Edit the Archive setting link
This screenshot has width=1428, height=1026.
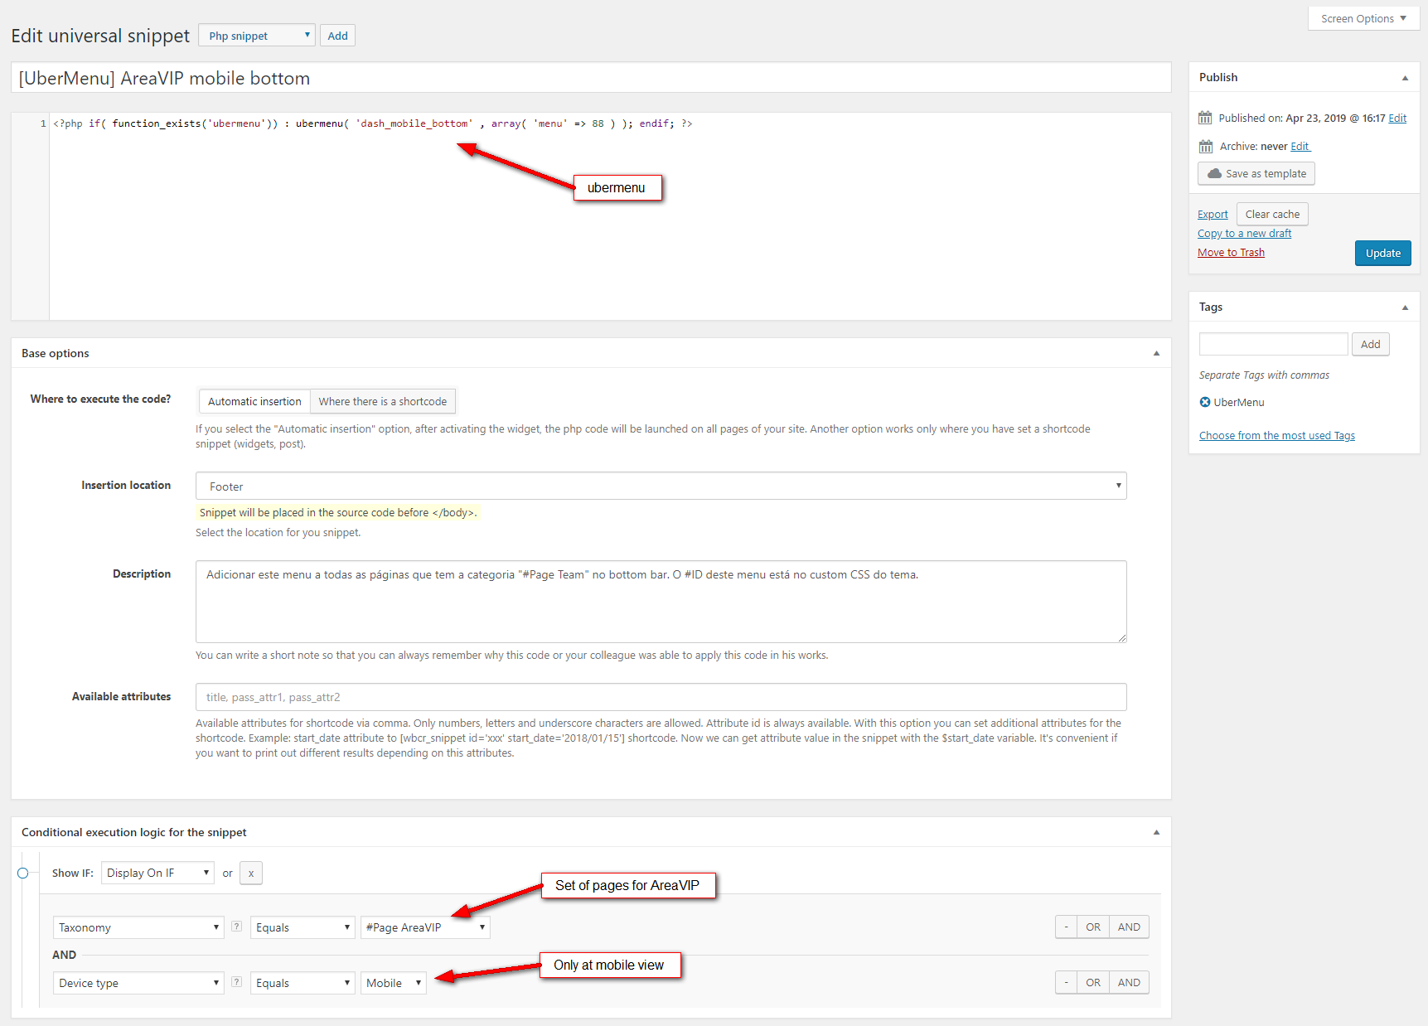tap(1300, 147)
